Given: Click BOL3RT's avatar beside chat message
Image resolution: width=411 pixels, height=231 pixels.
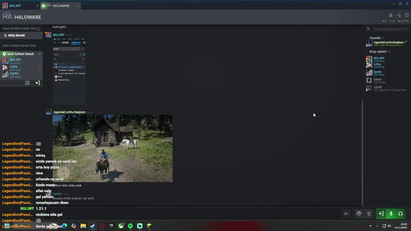Looking at the screenshot, I should 48,35.
